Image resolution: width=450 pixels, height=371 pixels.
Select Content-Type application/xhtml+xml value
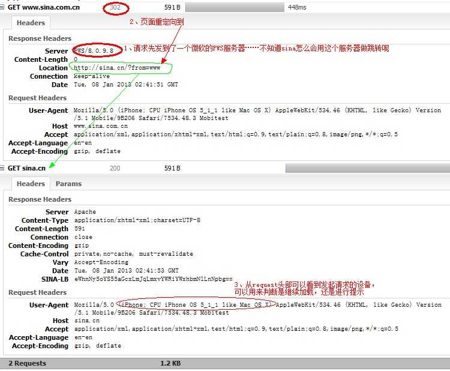coord(137,220)
